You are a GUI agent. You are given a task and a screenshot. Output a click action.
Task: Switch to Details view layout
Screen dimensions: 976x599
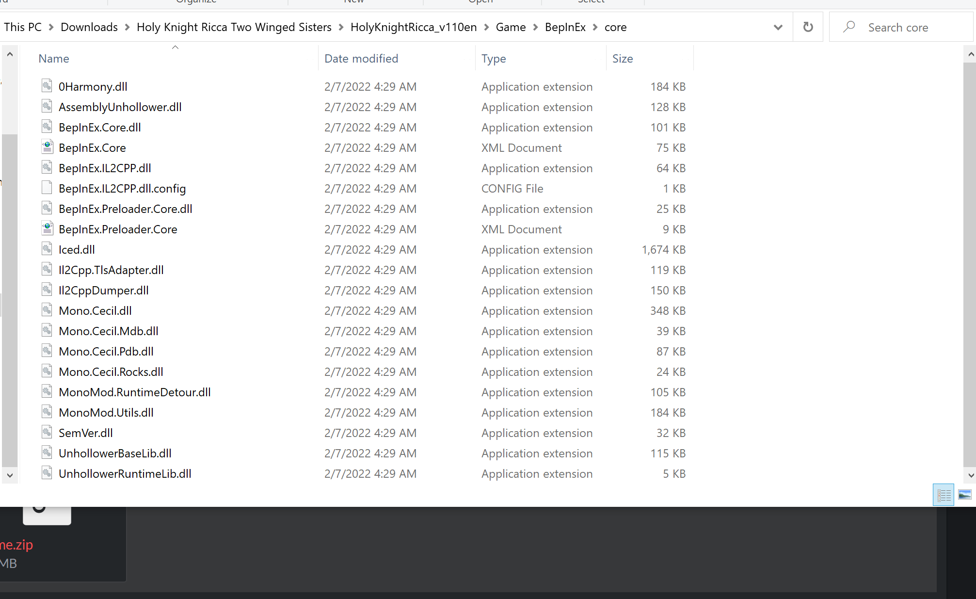(944, 495)
